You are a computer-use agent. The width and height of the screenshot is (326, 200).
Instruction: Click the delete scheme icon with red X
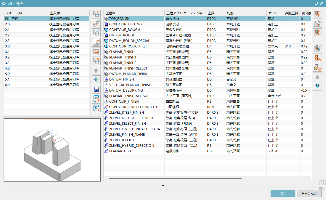coord(96,61)
